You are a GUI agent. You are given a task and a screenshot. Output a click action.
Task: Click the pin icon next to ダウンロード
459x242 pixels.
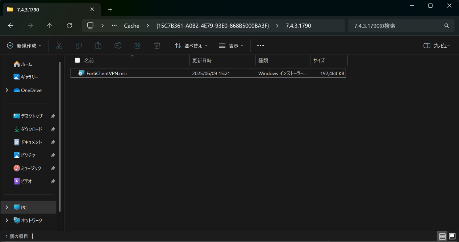pos(53,129)
